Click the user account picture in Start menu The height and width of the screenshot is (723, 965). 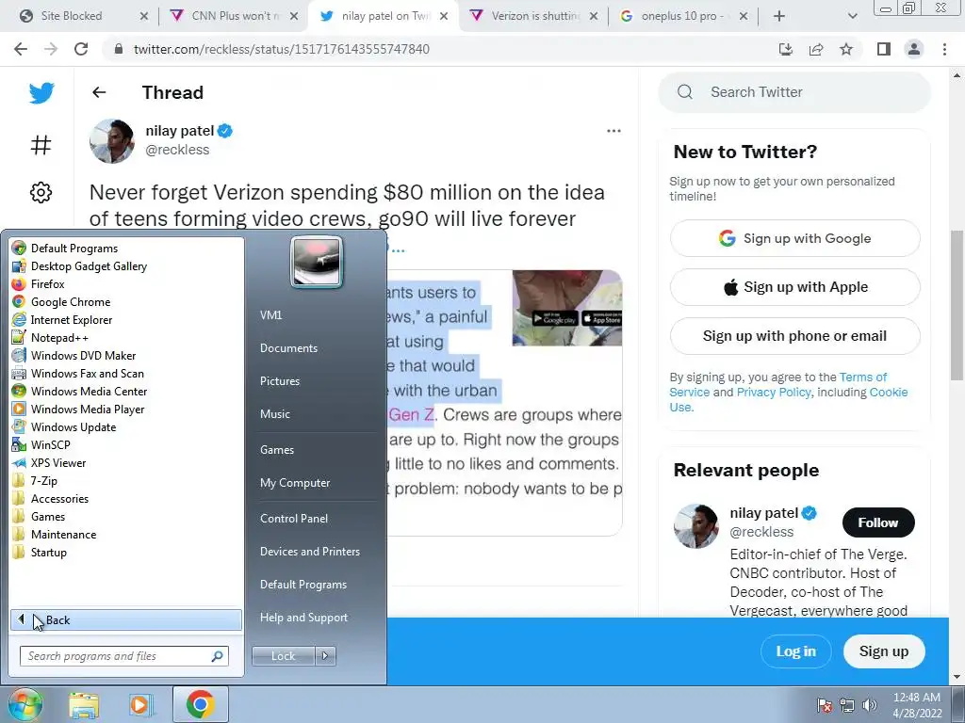317,263
